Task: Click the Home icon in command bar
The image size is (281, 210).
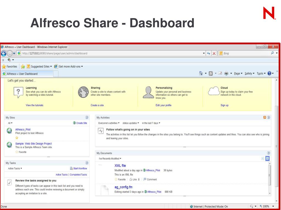Action: 201,73
